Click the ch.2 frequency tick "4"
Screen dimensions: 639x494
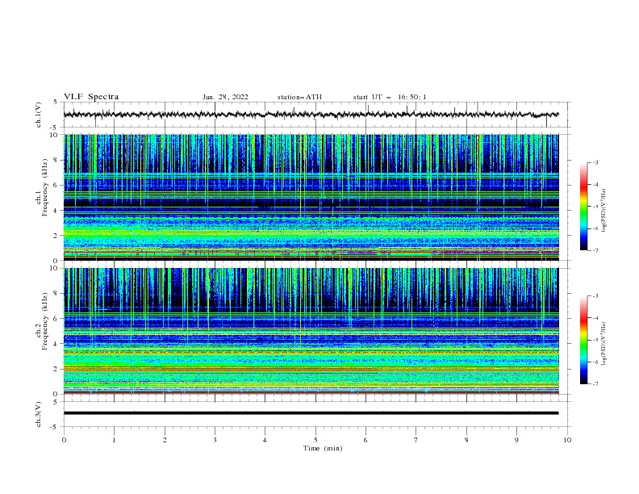[56, 344]
